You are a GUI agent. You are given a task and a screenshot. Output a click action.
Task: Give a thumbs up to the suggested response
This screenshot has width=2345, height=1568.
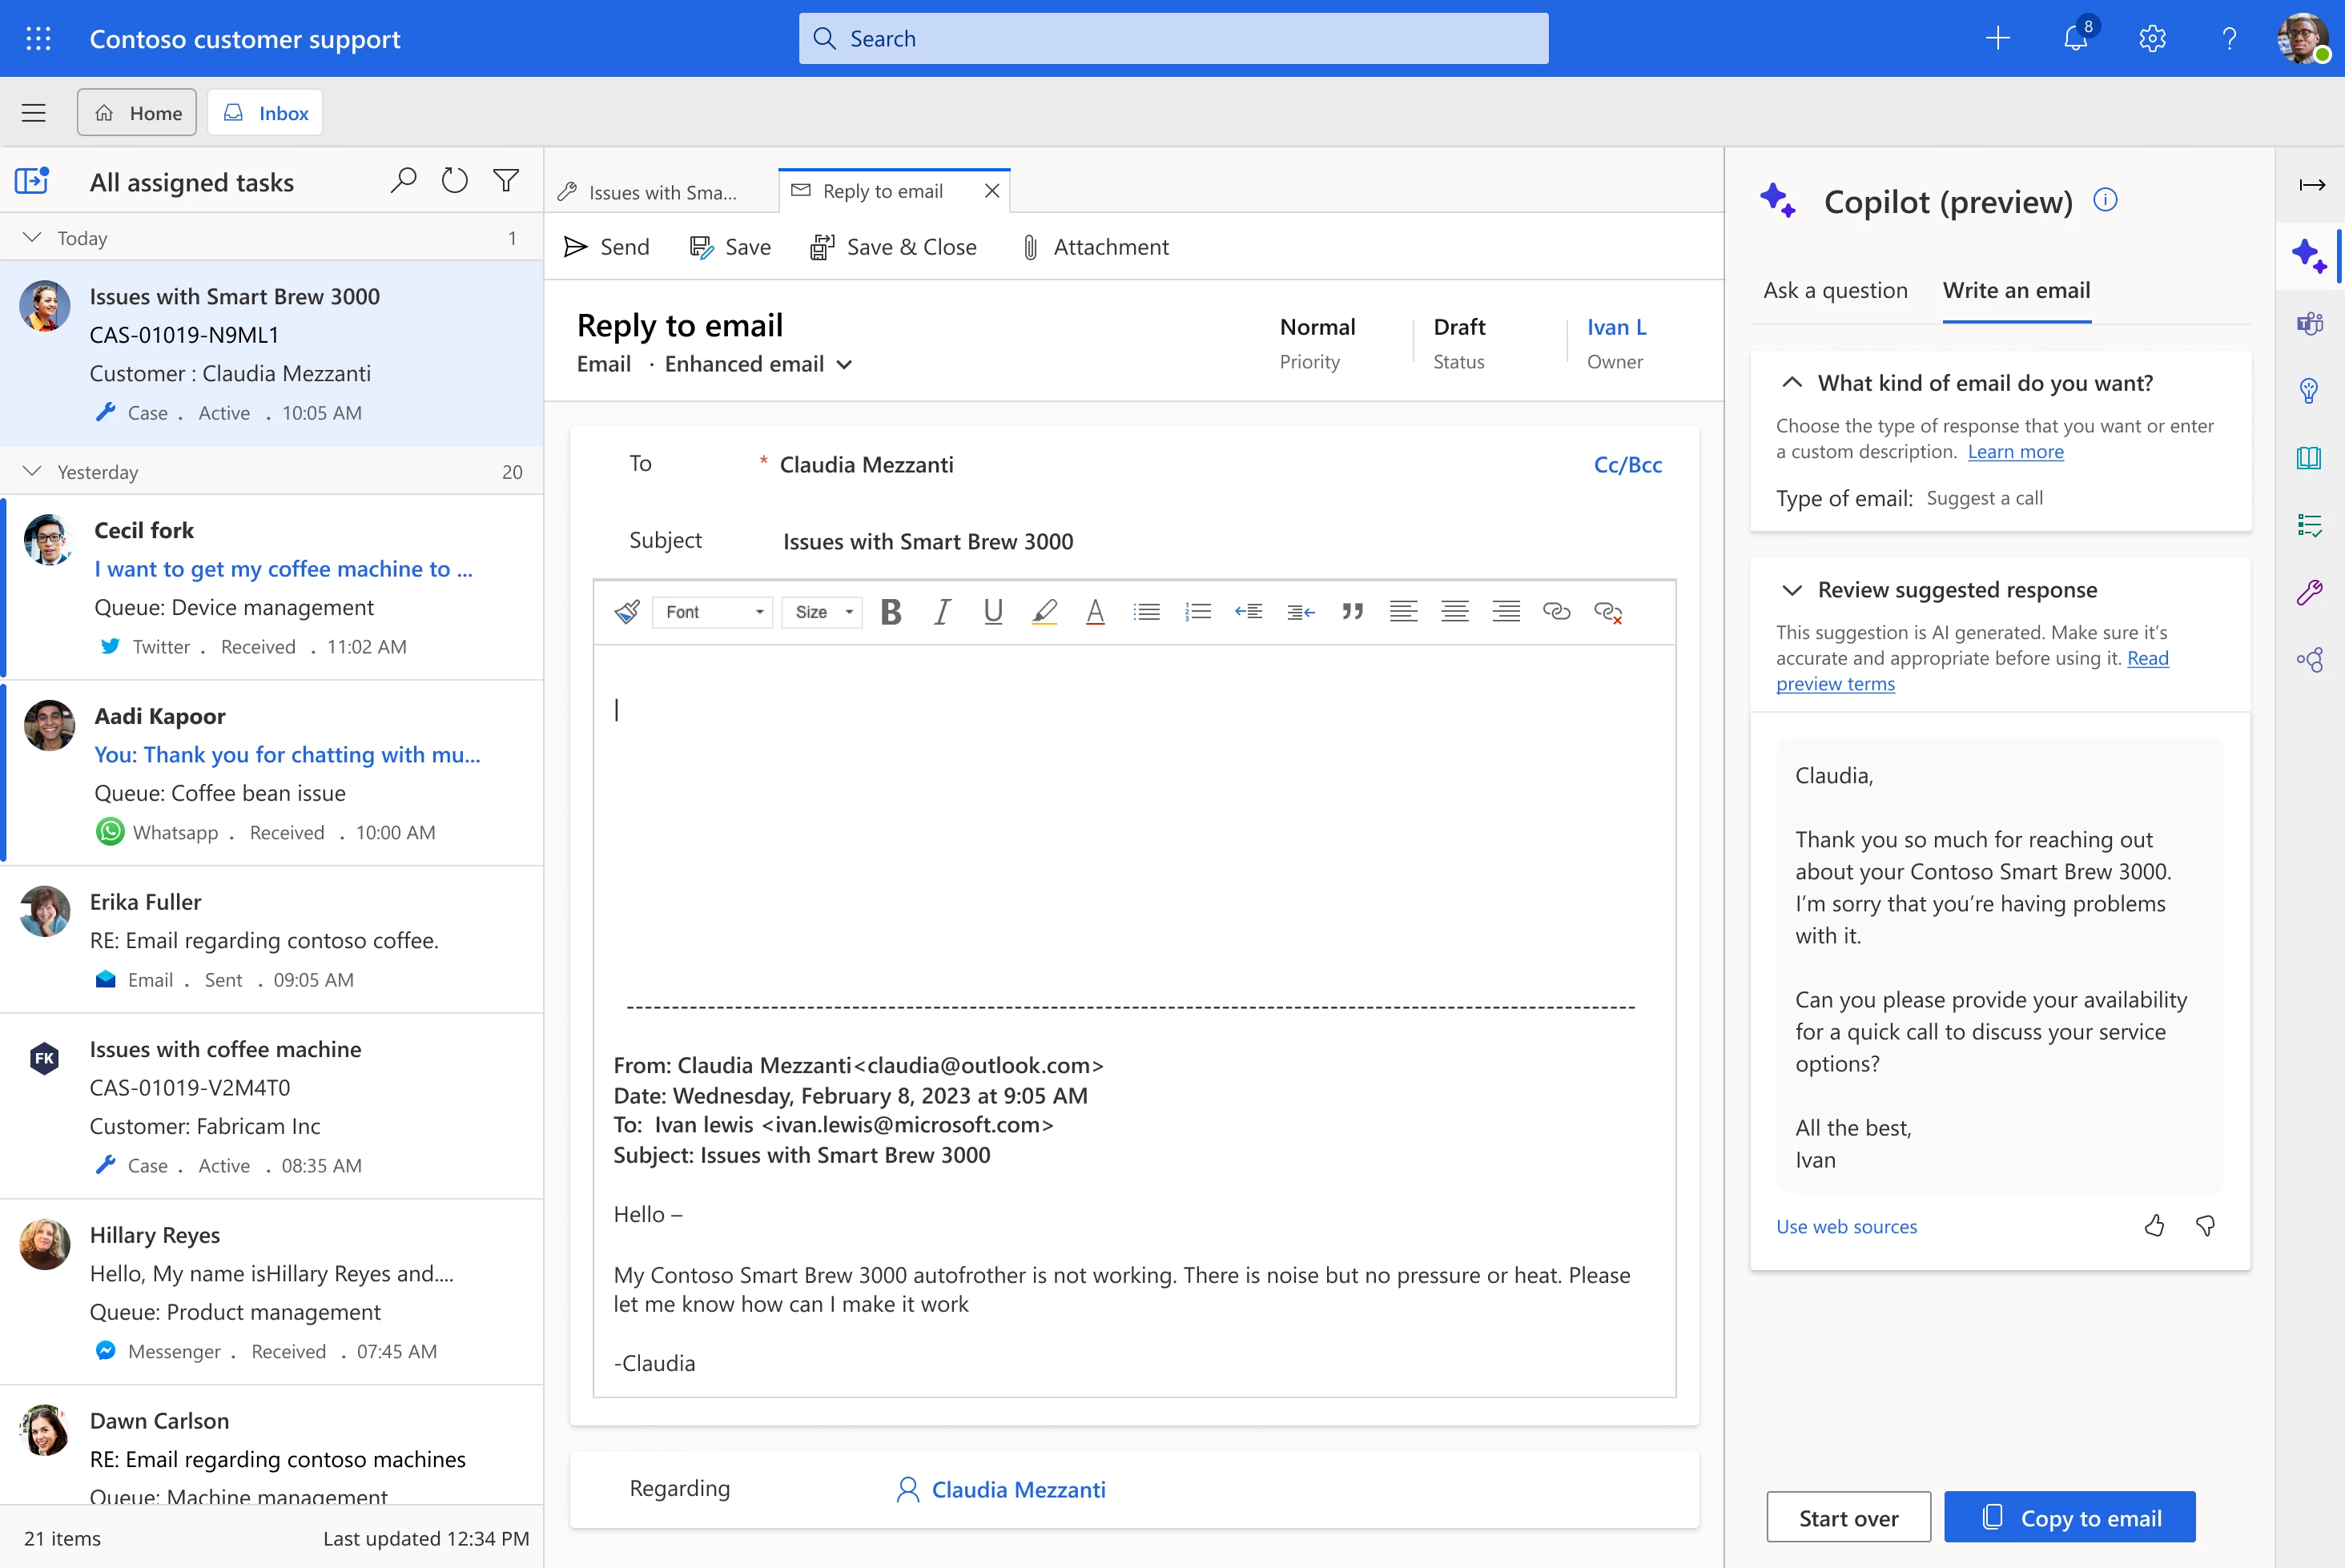(x=2155, y=1225)
